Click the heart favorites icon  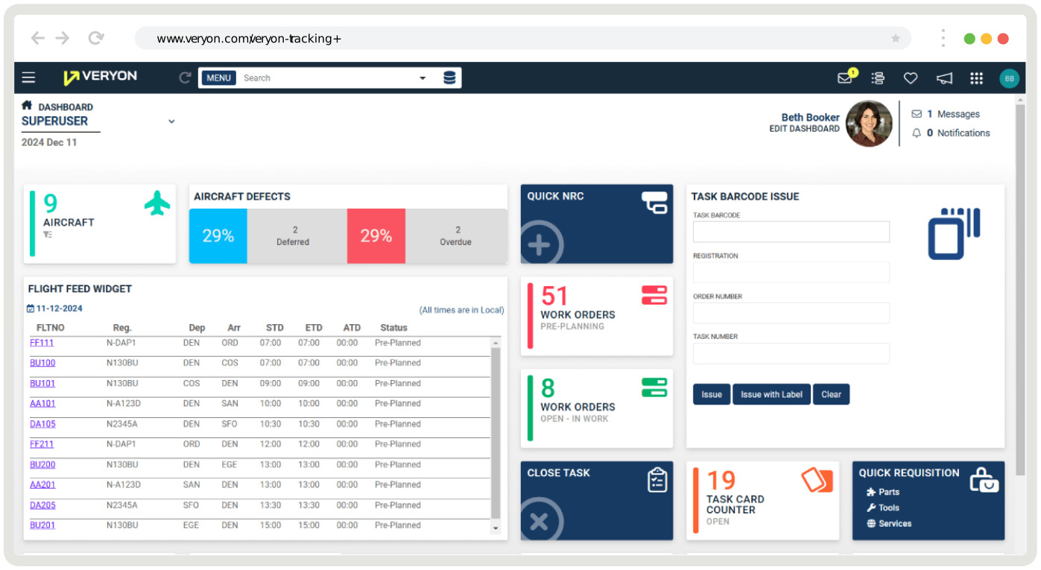pyautogui.click(x=911, y=77)
